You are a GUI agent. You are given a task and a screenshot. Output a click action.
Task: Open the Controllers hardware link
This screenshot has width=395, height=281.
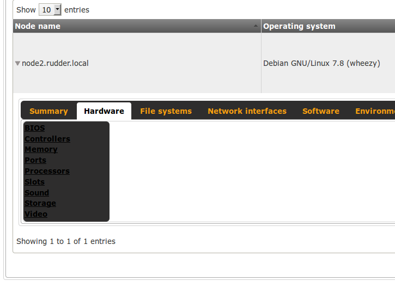coord(47,139)
